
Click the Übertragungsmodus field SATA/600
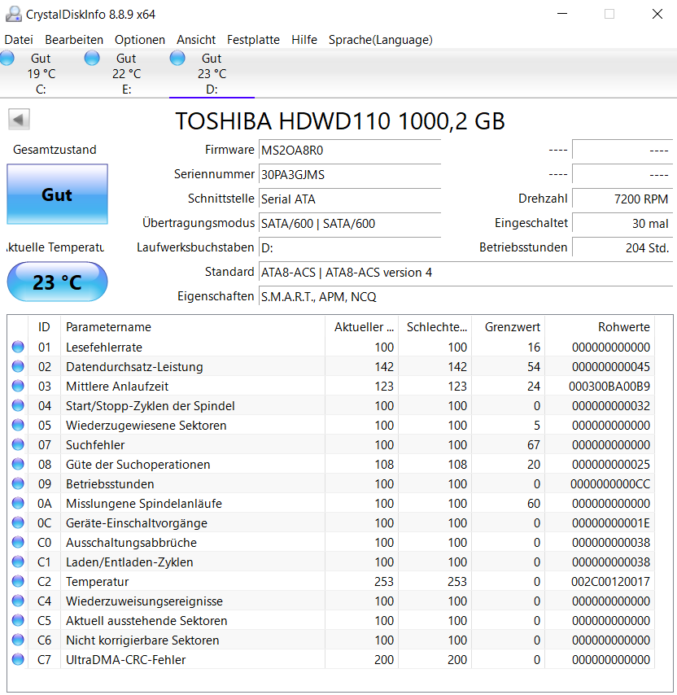(350, 223)
